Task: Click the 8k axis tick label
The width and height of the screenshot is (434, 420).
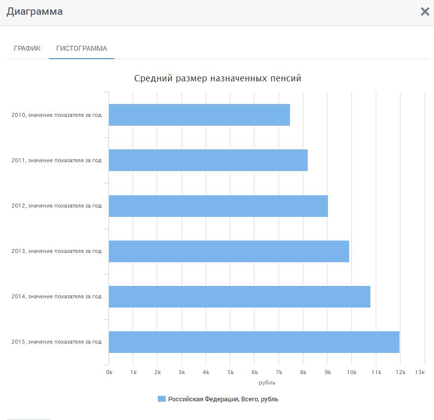Action: pyautogui.click(x=303, y=372)
